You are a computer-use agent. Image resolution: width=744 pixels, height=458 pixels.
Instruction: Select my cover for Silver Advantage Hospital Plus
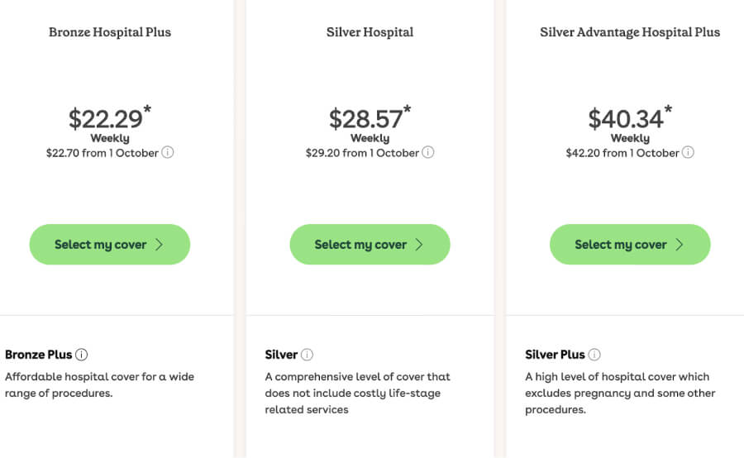(x=630, y=245)
